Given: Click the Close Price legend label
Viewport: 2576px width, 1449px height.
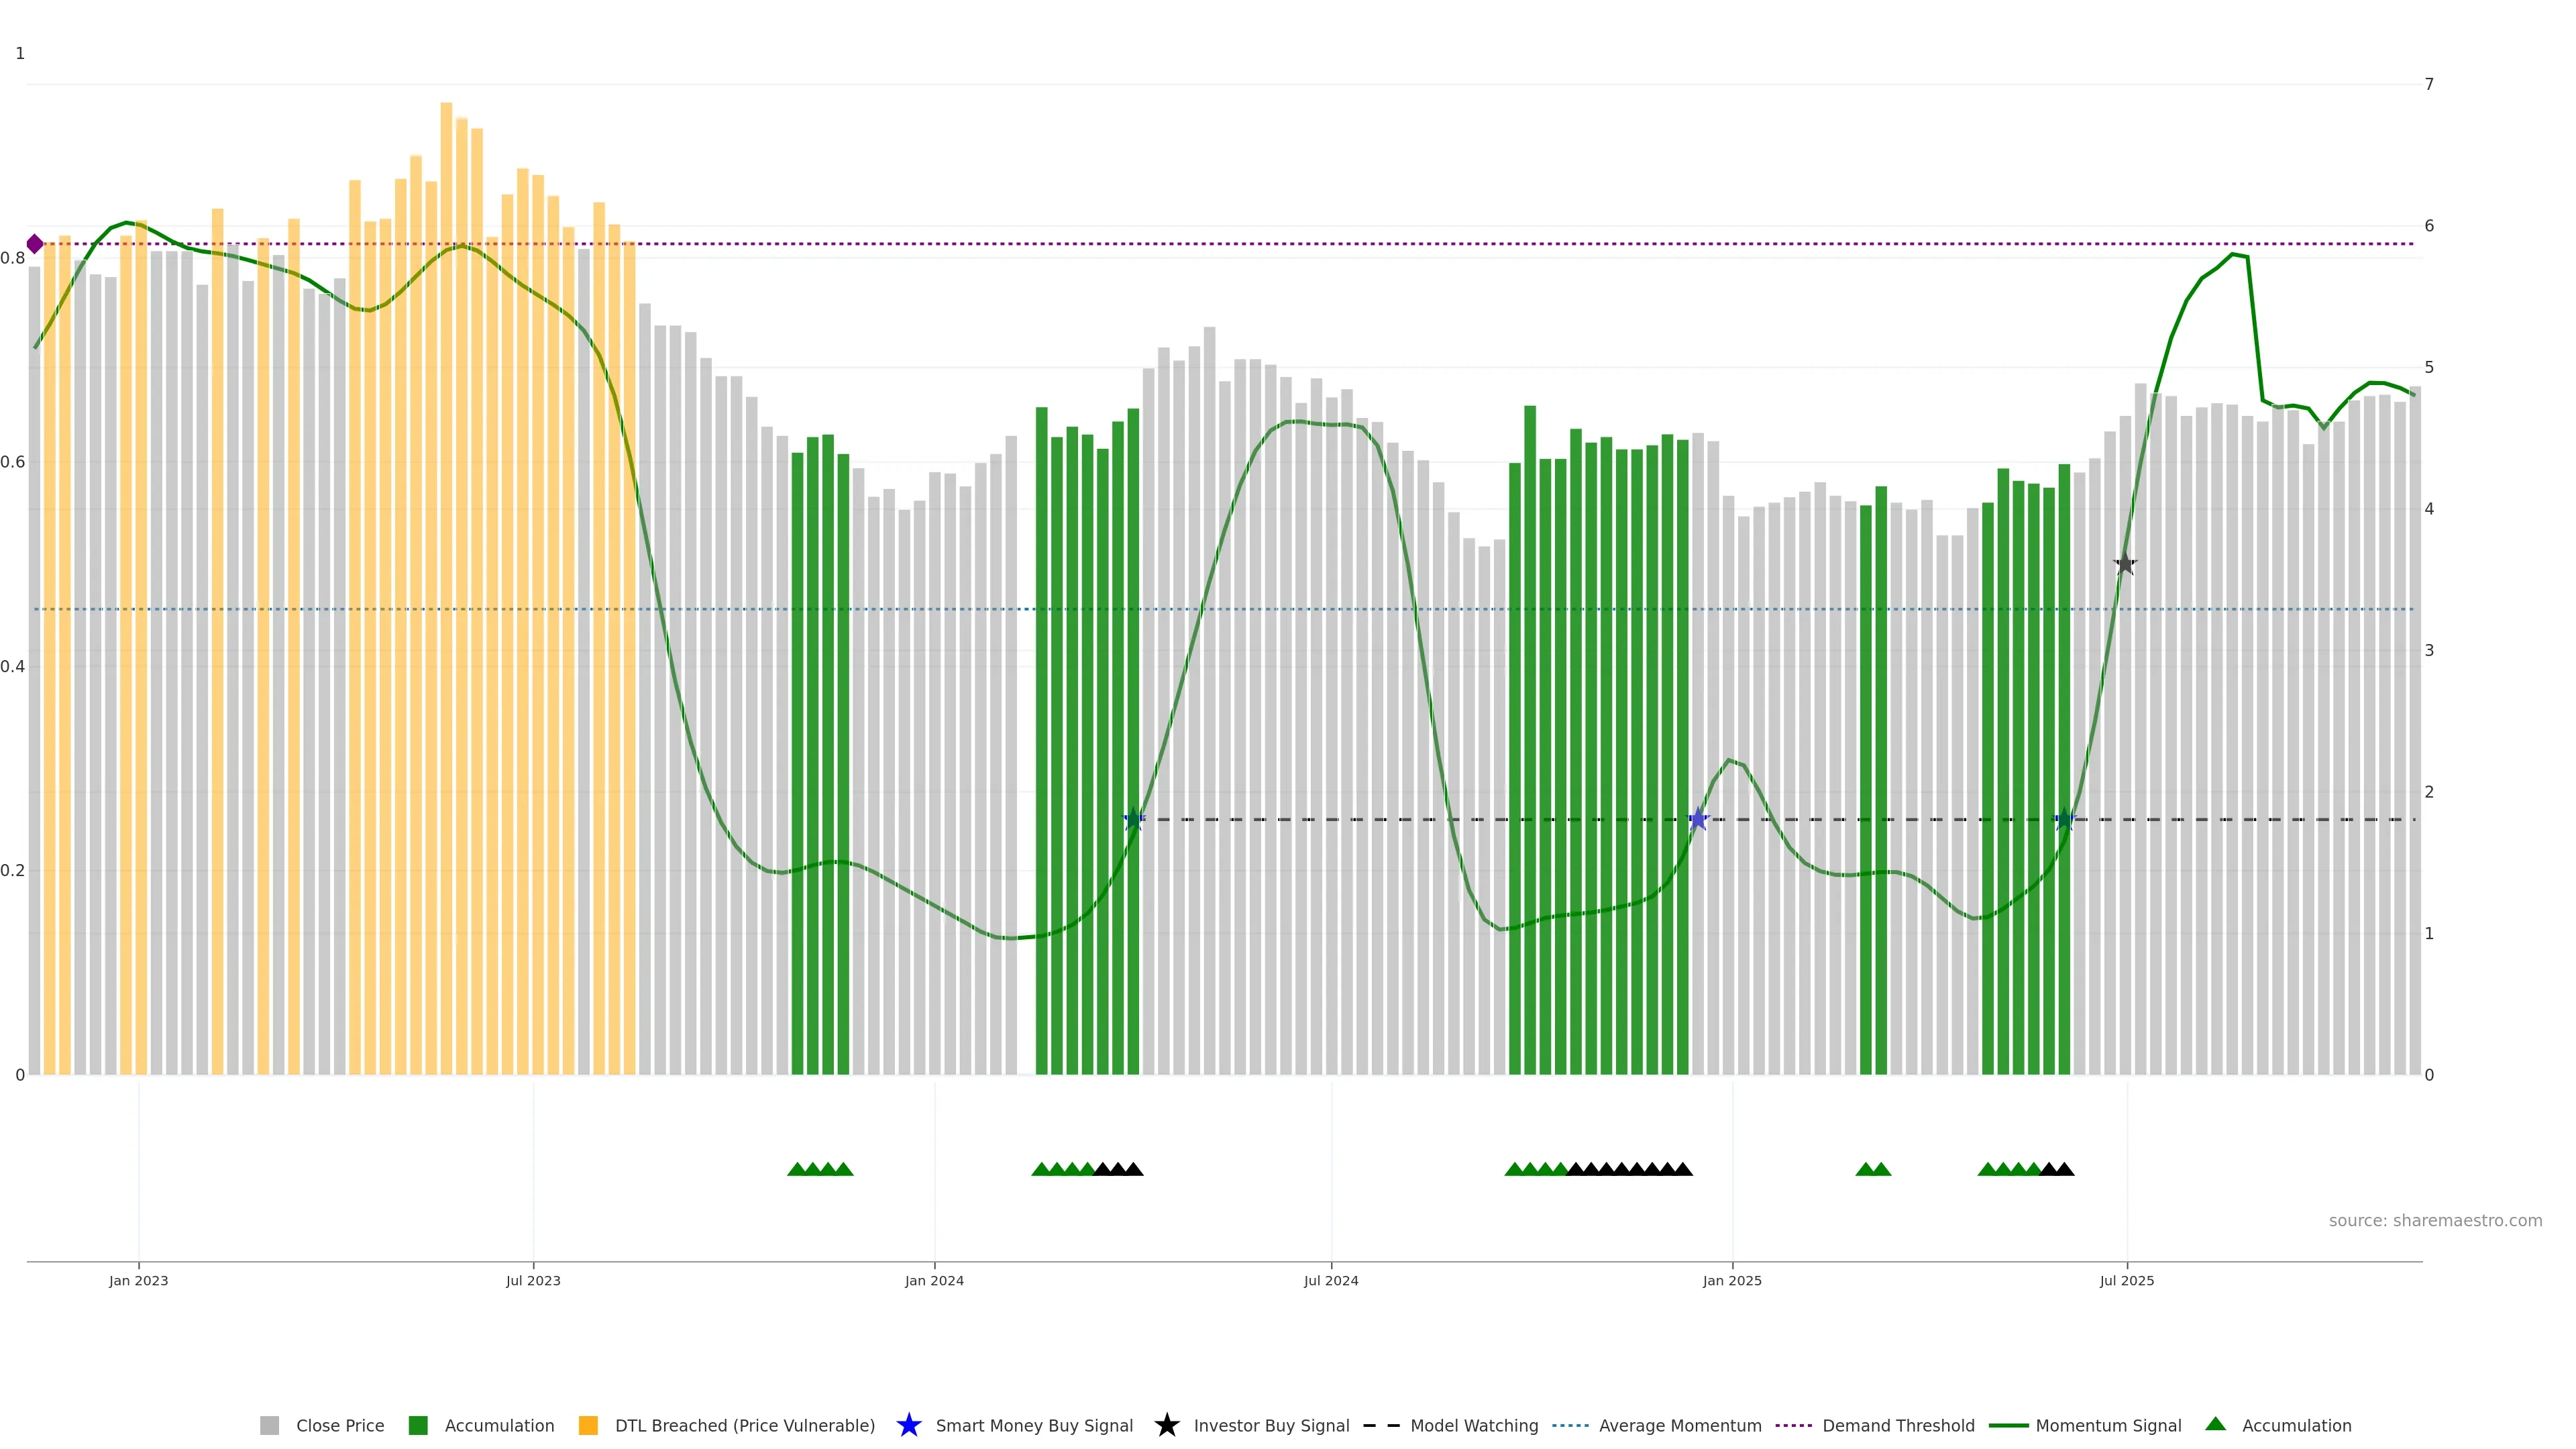Looking at the screenshot, I should click(339, 1425).
